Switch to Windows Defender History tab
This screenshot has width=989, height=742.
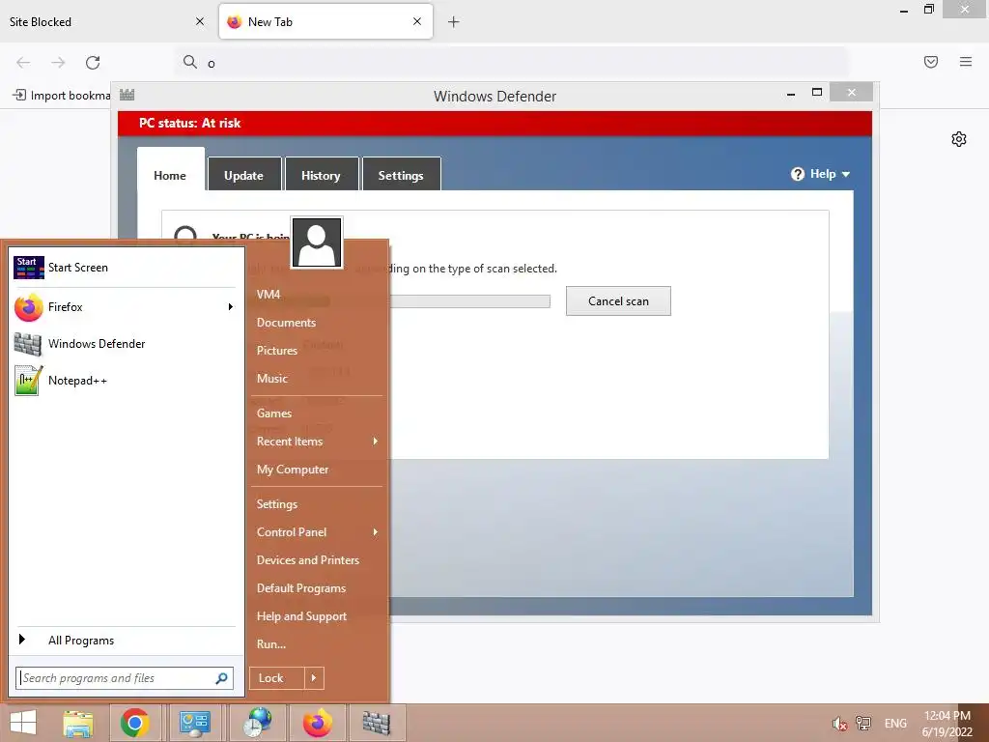click(321, 176)
